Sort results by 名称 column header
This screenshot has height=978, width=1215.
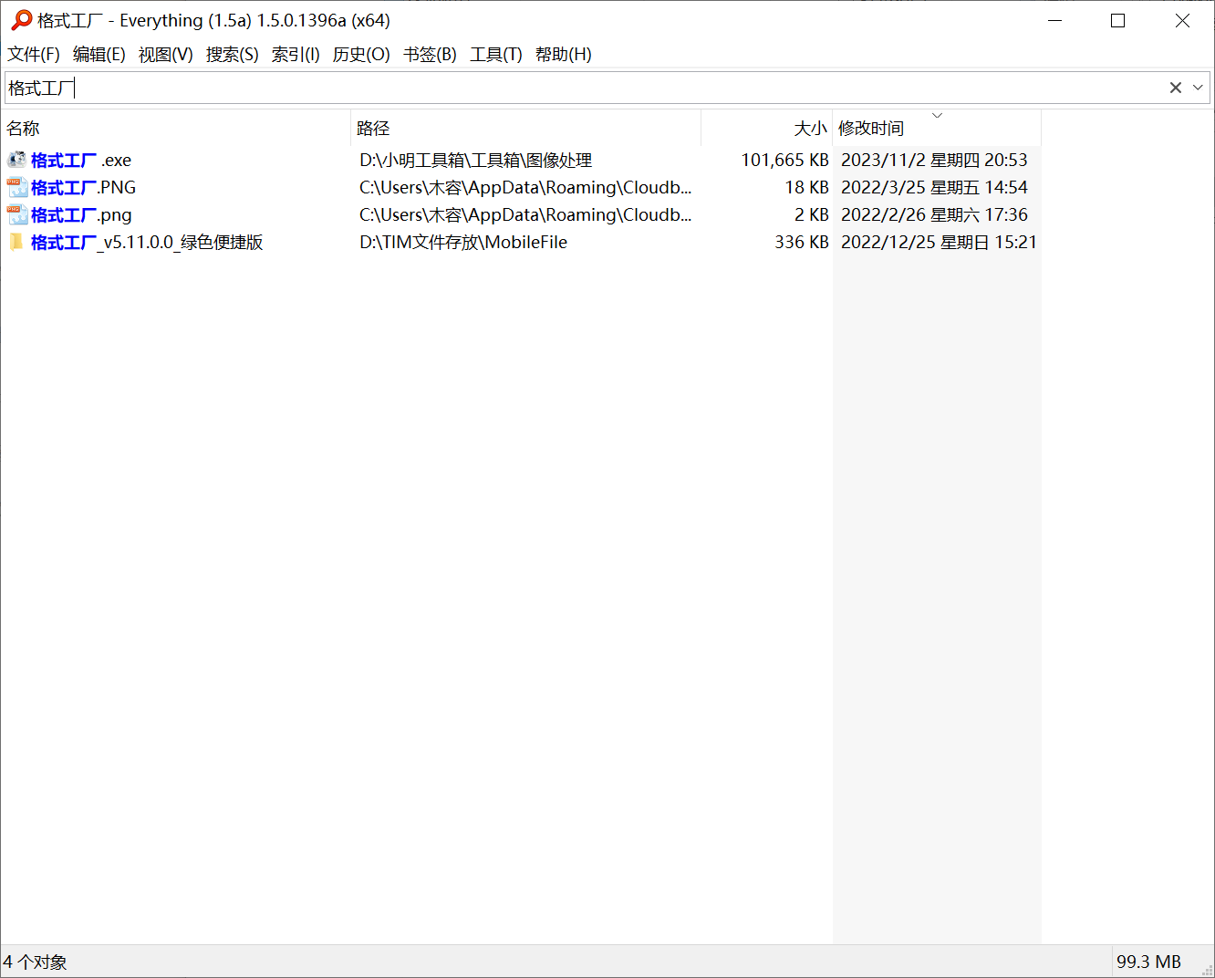[176, 129]
